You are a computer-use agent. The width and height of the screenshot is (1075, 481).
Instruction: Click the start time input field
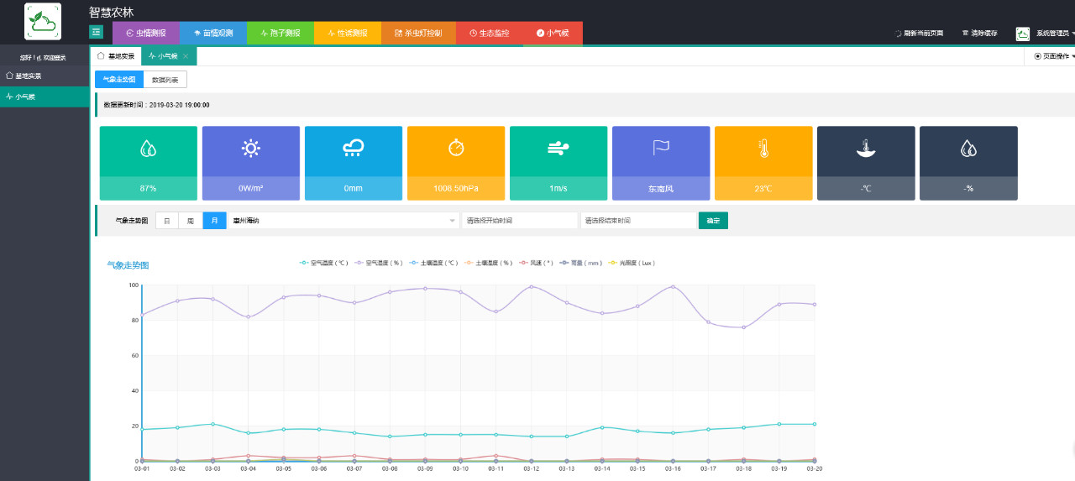click(x=519, y=221)
